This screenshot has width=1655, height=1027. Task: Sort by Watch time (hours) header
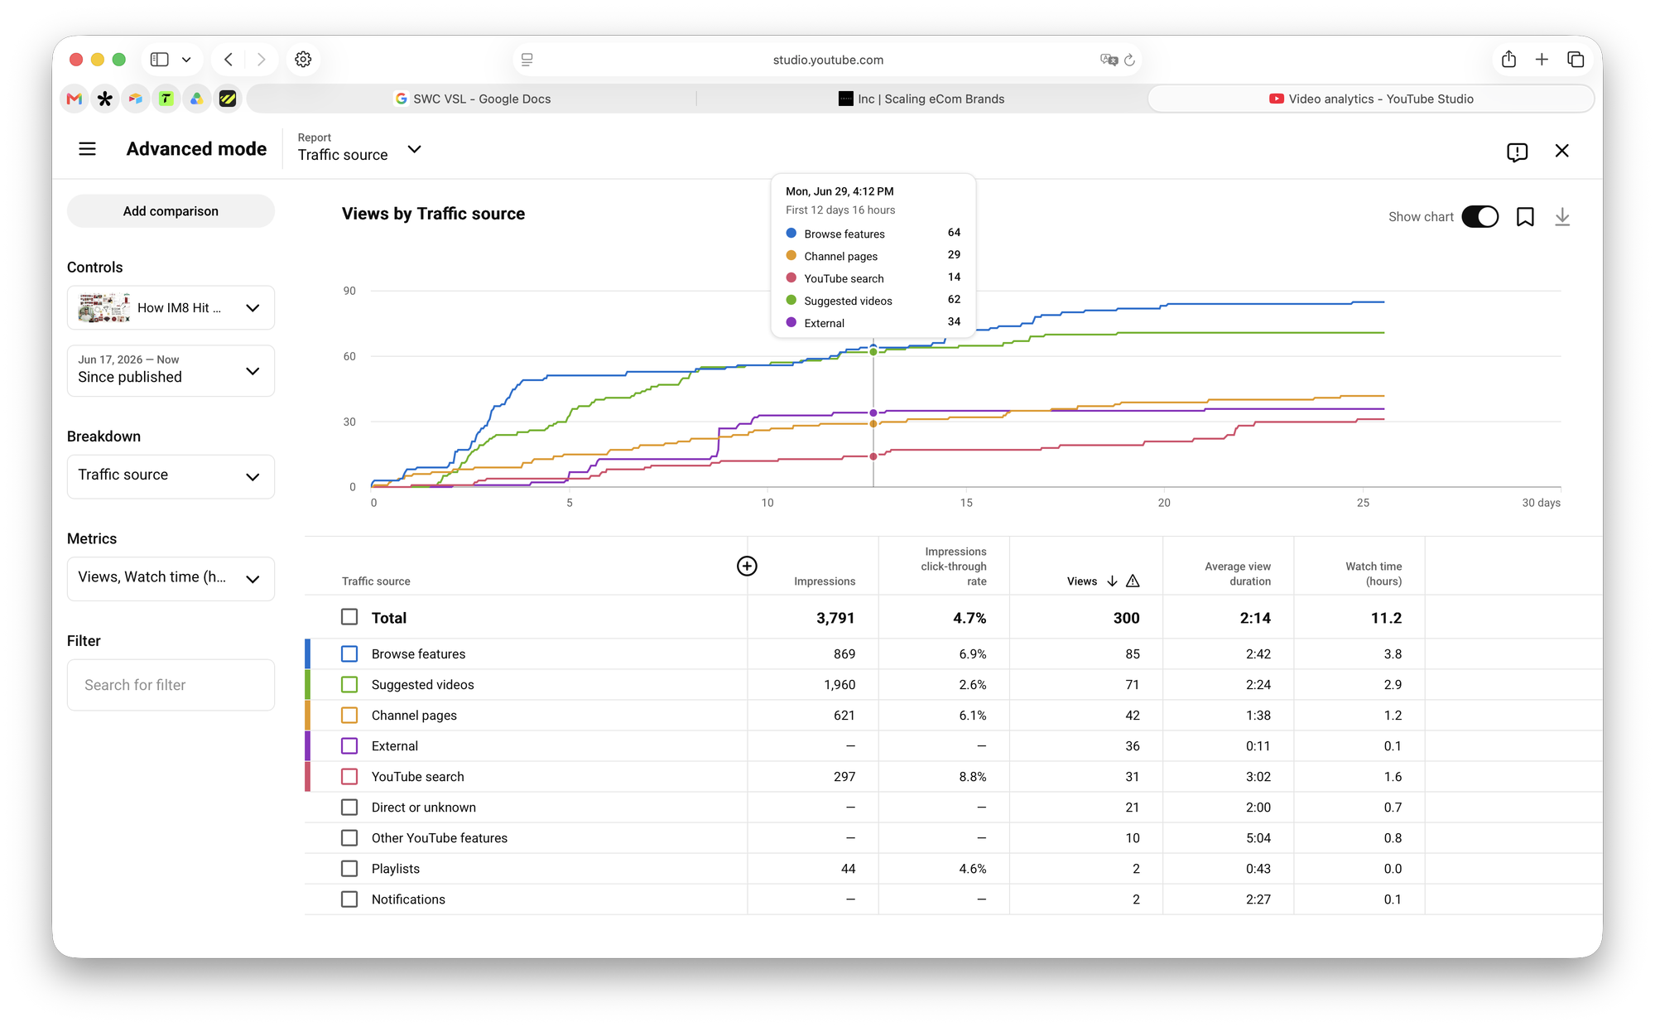[x=1374, y=574]
